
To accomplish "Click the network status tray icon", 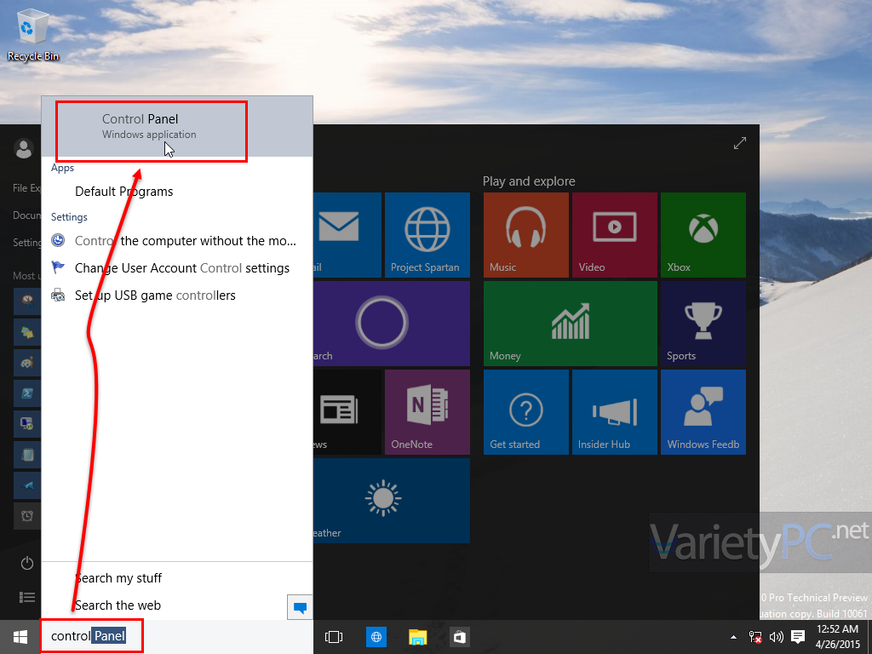I will coord(755,637).
